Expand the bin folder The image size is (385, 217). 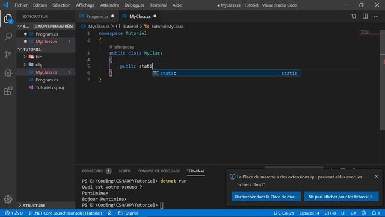click(25, 57)
